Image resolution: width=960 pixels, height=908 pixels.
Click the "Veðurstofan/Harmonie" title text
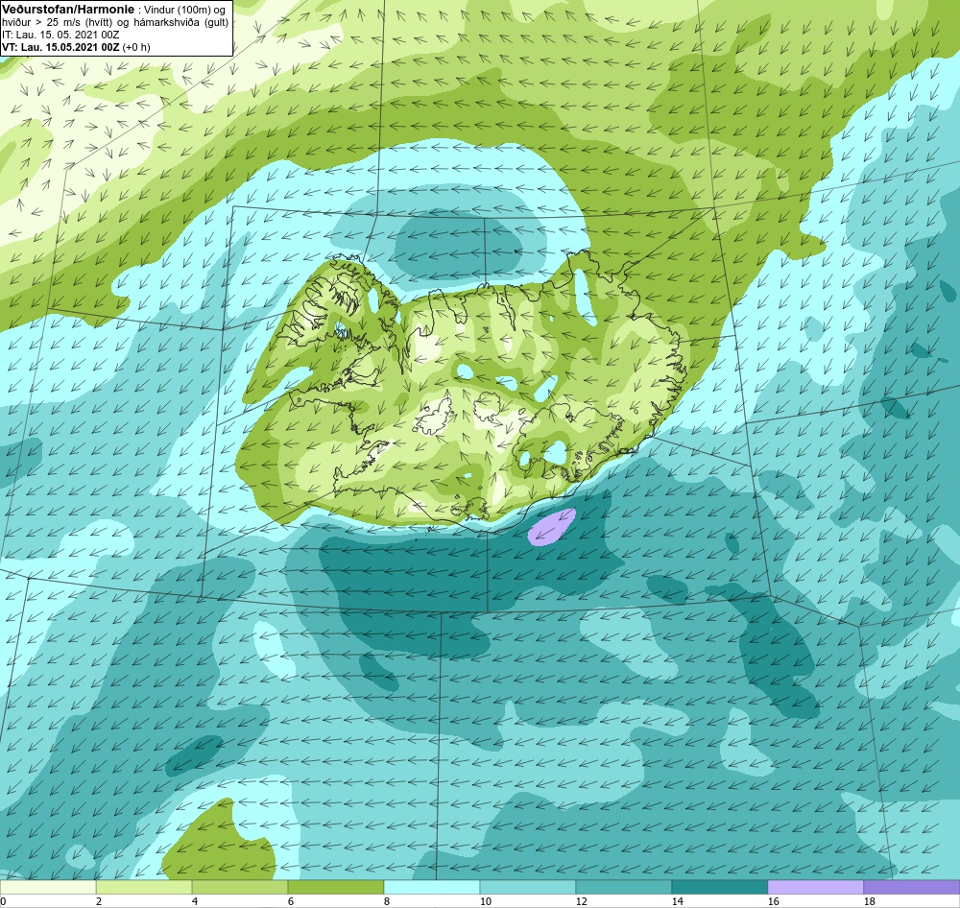pos(68,10)
